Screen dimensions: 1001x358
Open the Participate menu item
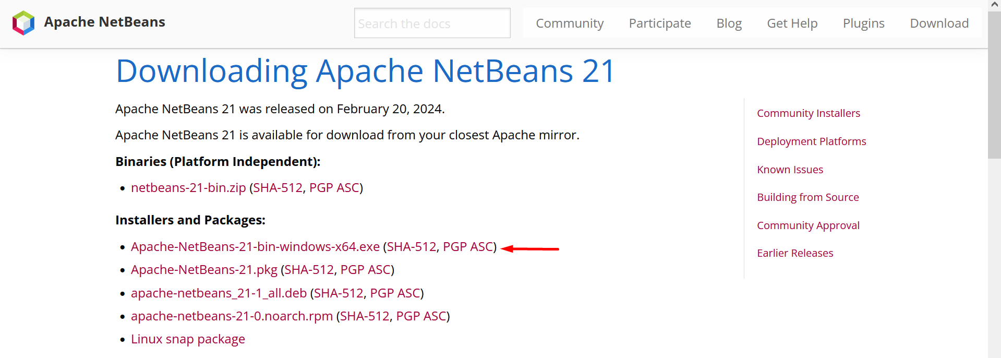click(660, 23)
